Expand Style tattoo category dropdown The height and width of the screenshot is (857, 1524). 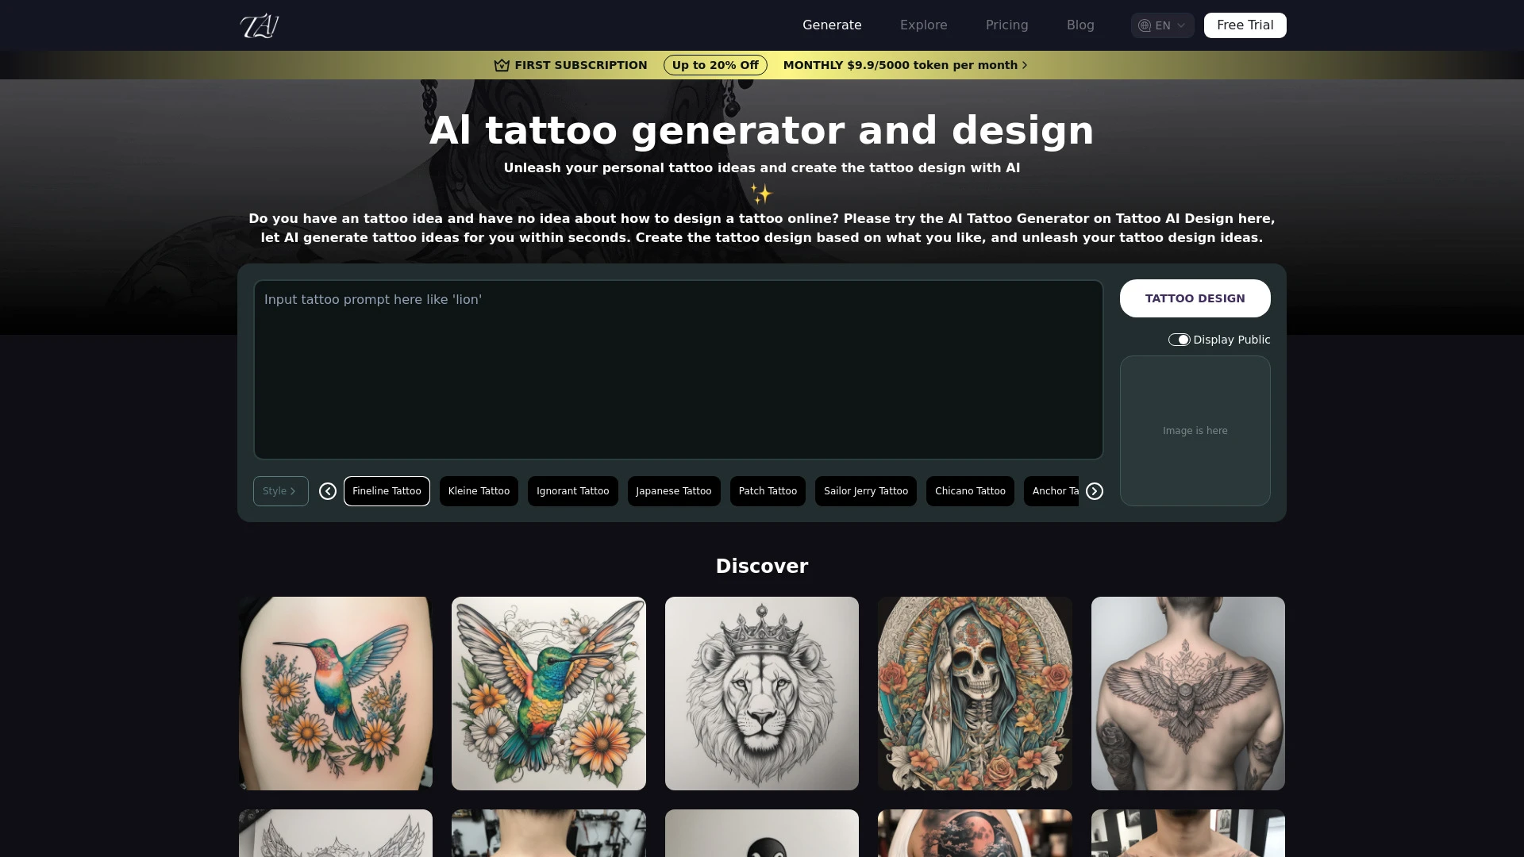click(x=279, y=490)
